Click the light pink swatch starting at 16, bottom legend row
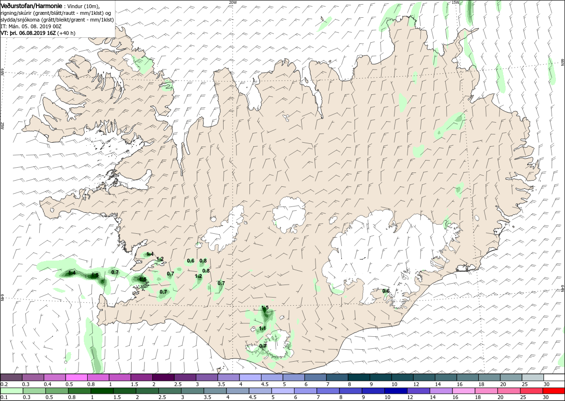Viewport: 565px width, 401px height. 463,391
